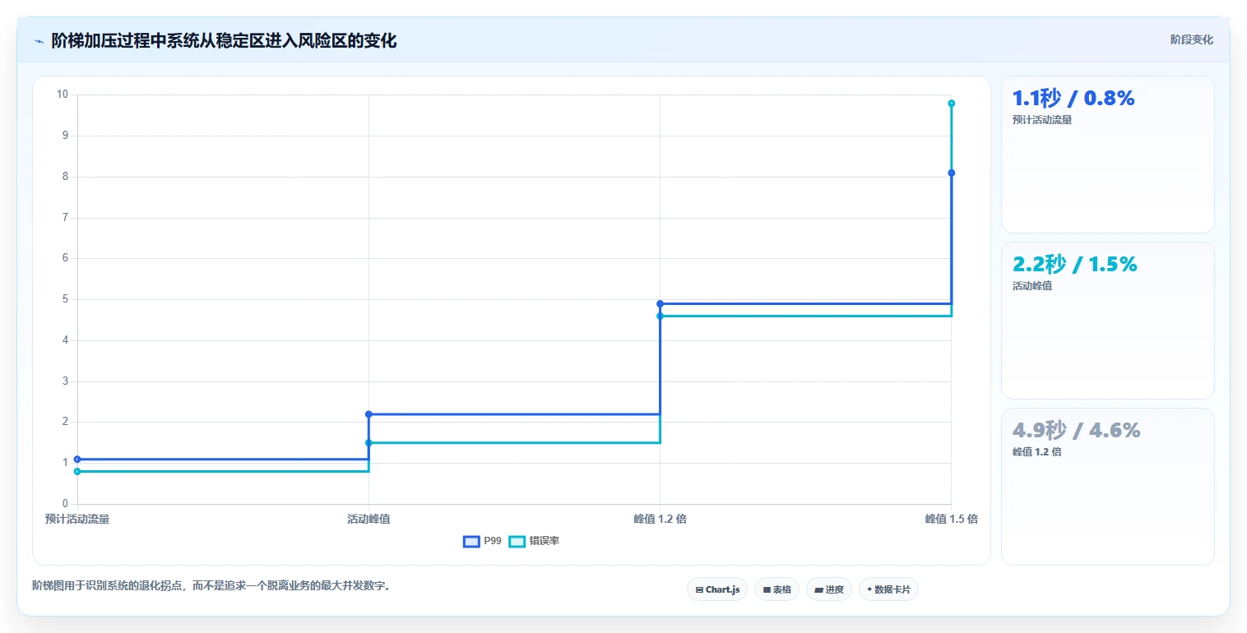Click the P99 point at 活动峰值
This screenshot has width=1247, height=633.
pos(369,414)
